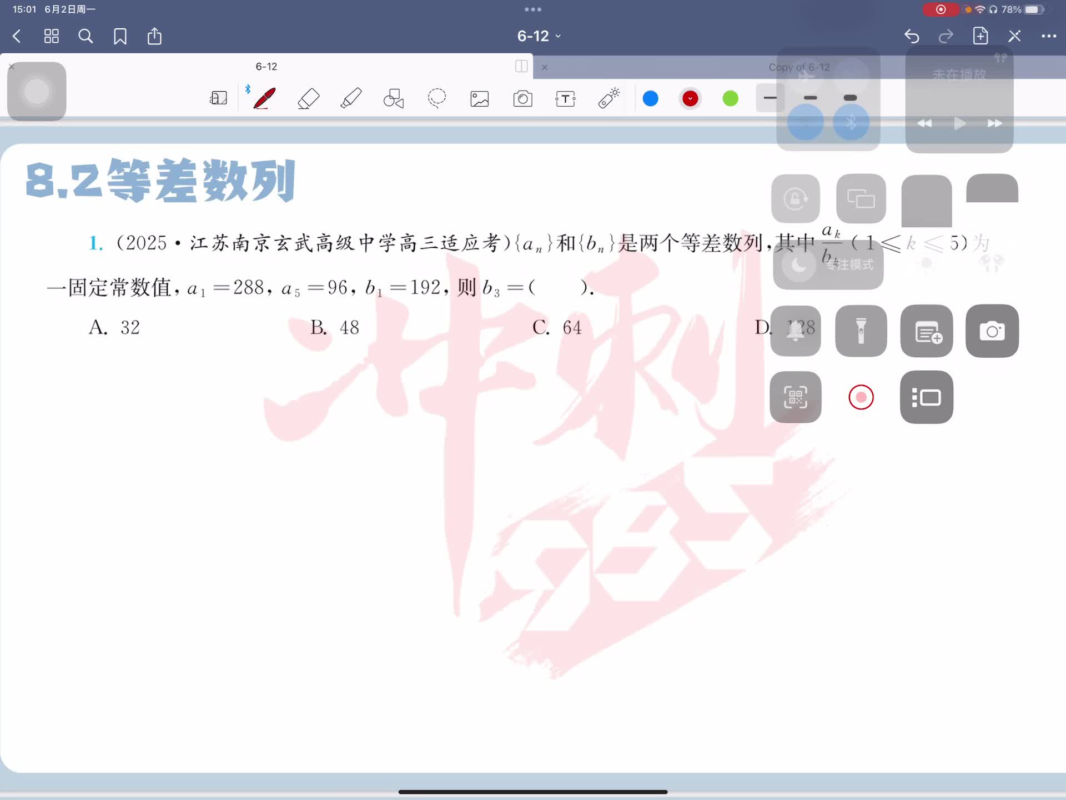Image resolution: width=1066 pixels, height=800 pixels.
Task: Choose the shapes tool
Action: pos(394,99)
